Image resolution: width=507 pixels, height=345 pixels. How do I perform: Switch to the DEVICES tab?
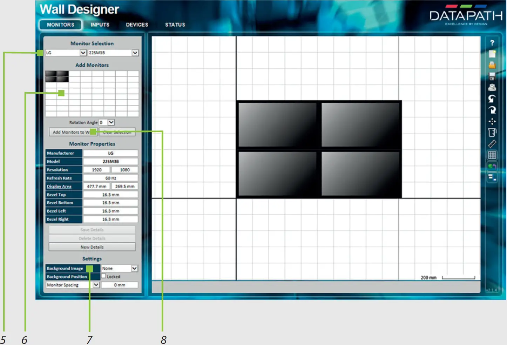coord(137,25)
